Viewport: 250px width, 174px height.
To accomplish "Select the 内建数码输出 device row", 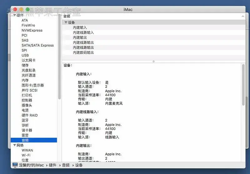I will tap(153, 52).
